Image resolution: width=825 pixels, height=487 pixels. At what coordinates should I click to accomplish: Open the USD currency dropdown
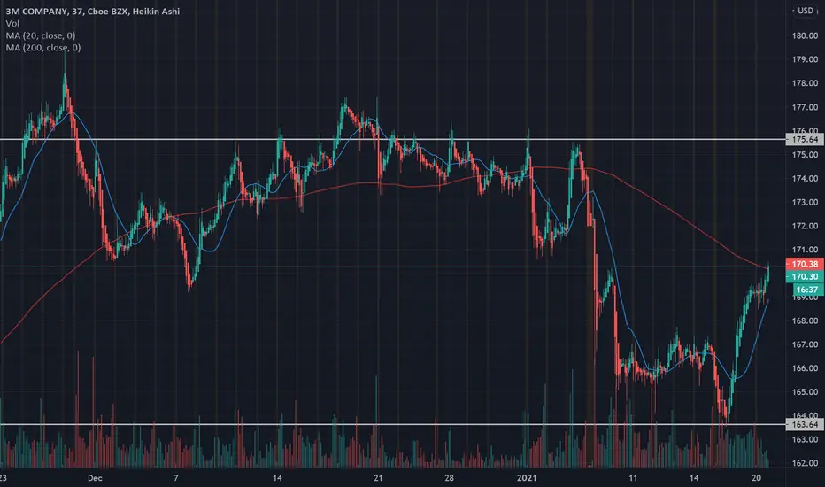805,11
